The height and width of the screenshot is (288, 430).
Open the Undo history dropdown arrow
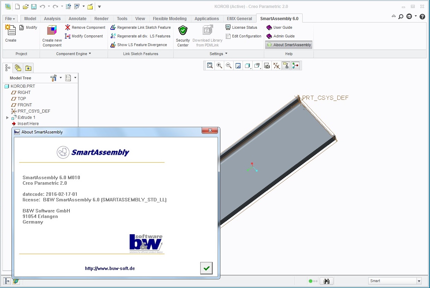(x=49, y=7)
